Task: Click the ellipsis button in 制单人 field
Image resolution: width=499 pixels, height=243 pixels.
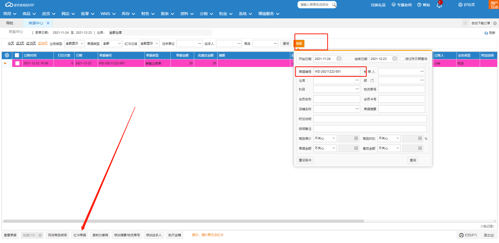Action: 422,71
